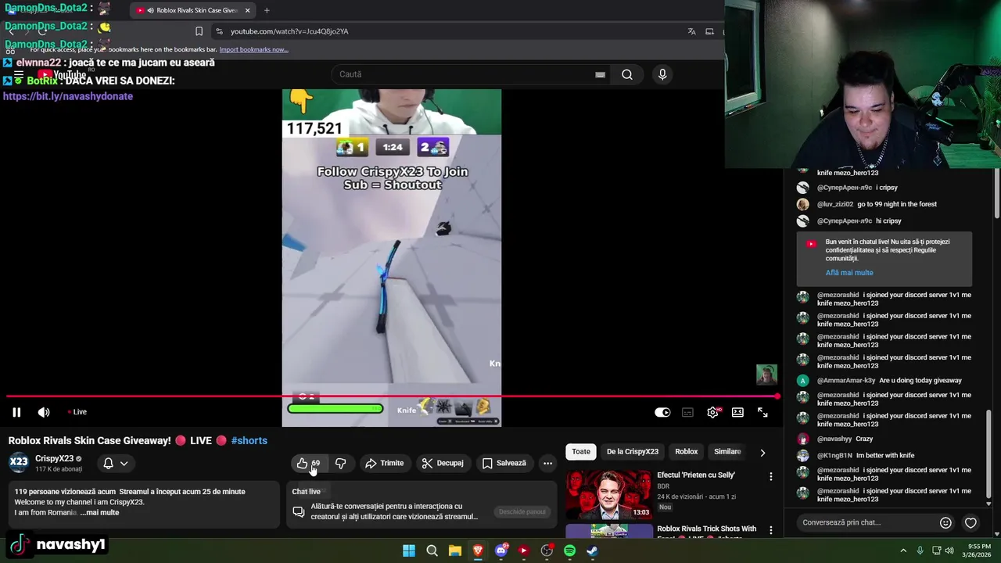Image resolution: width=1001 pixels, height=563 pixels.
Task: Open the on-screen keyboard in search box
Action: (x=600, y=74)
